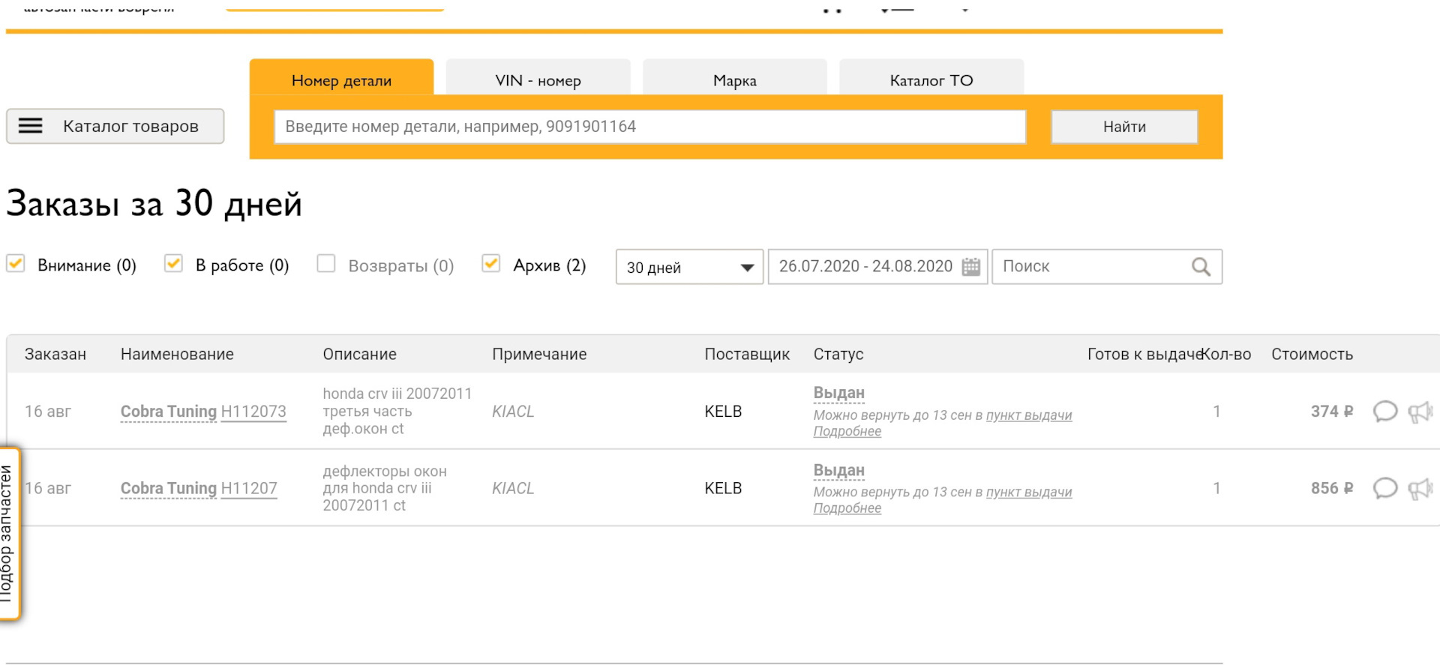The image size is (1440, 665).
Task: Open the Cobra Tuning H112073 product link
Action: [x=203, y=412]
